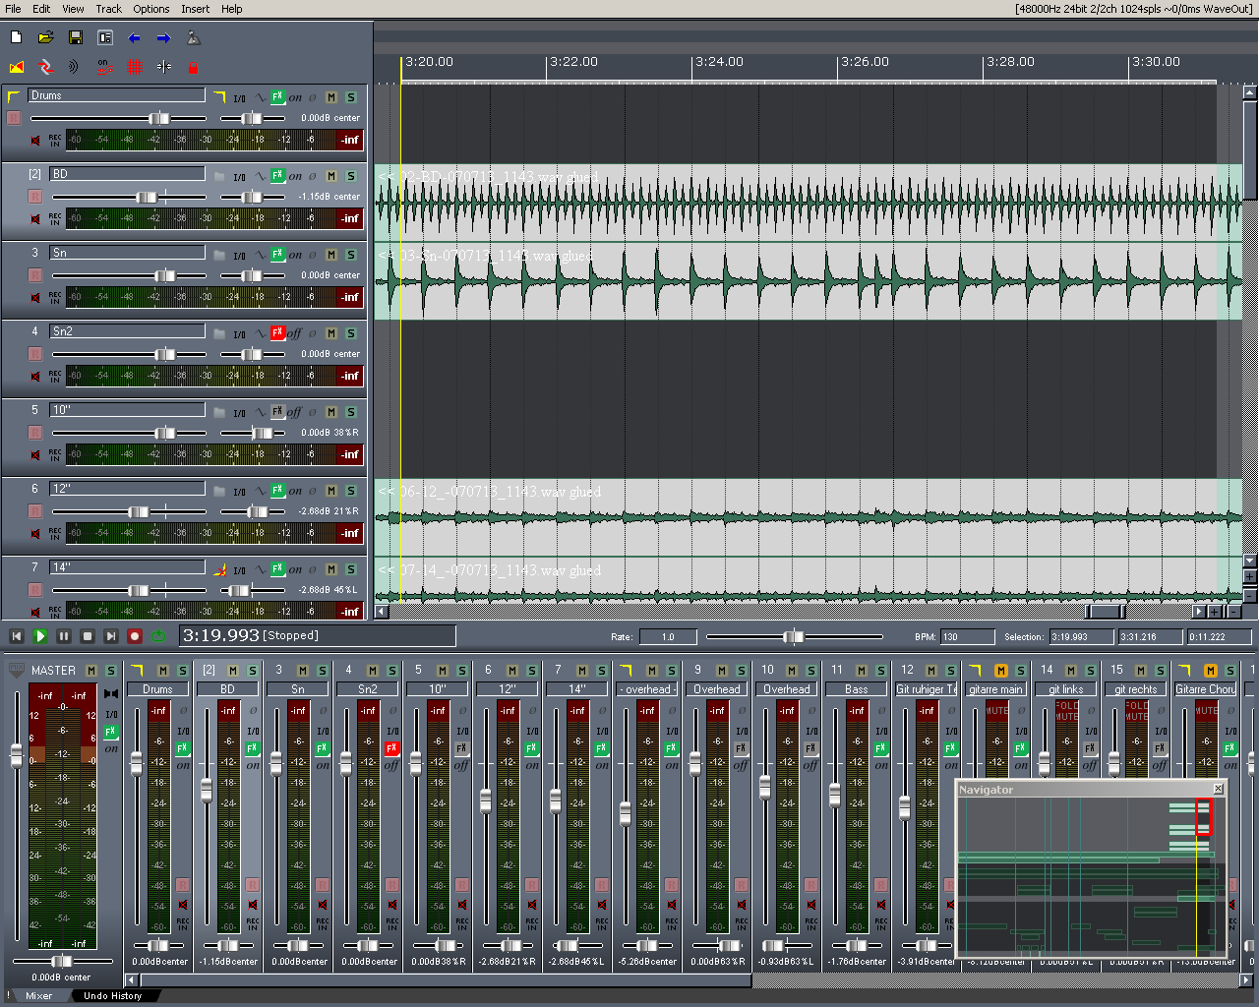Image resolution: width=1259 pixels, height=1007 pixels.
Task: Click the BPM field showing 130
Action: tap(968, 637)
